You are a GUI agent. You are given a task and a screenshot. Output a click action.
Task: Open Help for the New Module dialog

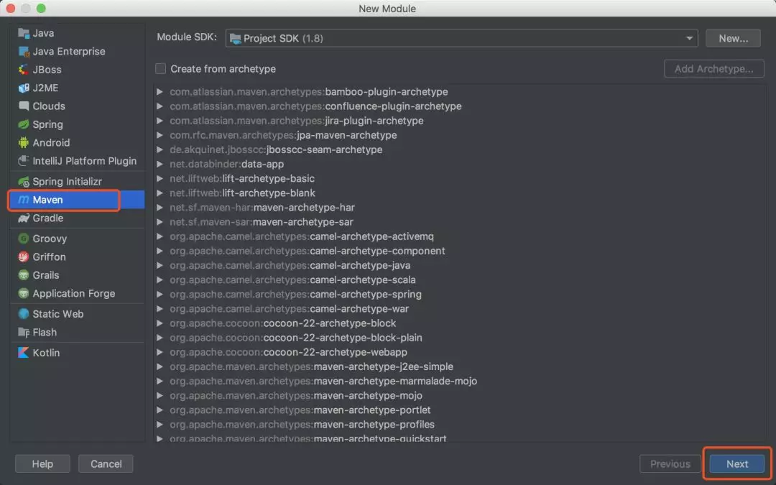click(42, 464)
